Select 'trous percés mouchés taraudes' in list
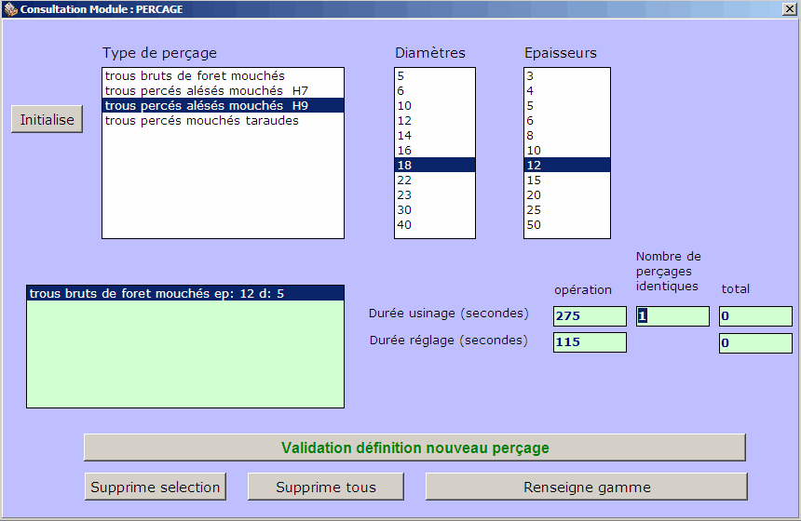 pos(202,120)
